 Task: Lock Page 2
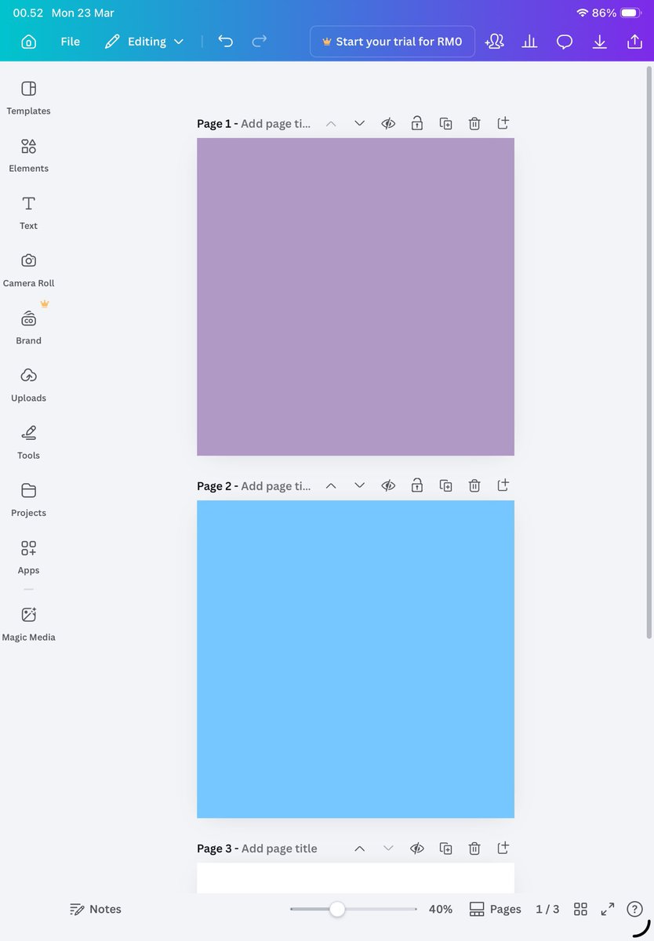click(417, 485)
